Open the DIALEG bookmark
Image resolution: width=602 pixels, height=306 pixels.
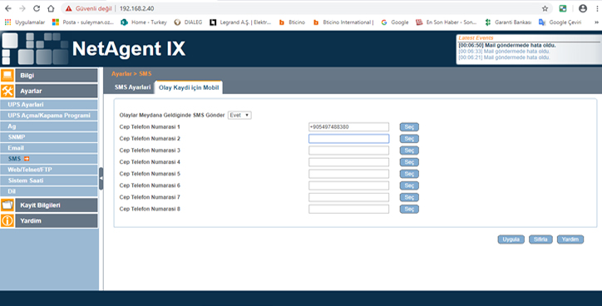(x=188, y=22)
